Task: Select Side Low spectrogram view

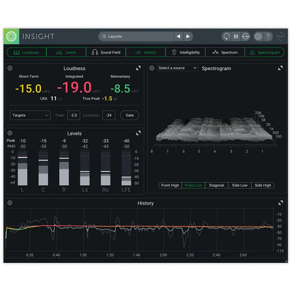Action: click(239, 185)
